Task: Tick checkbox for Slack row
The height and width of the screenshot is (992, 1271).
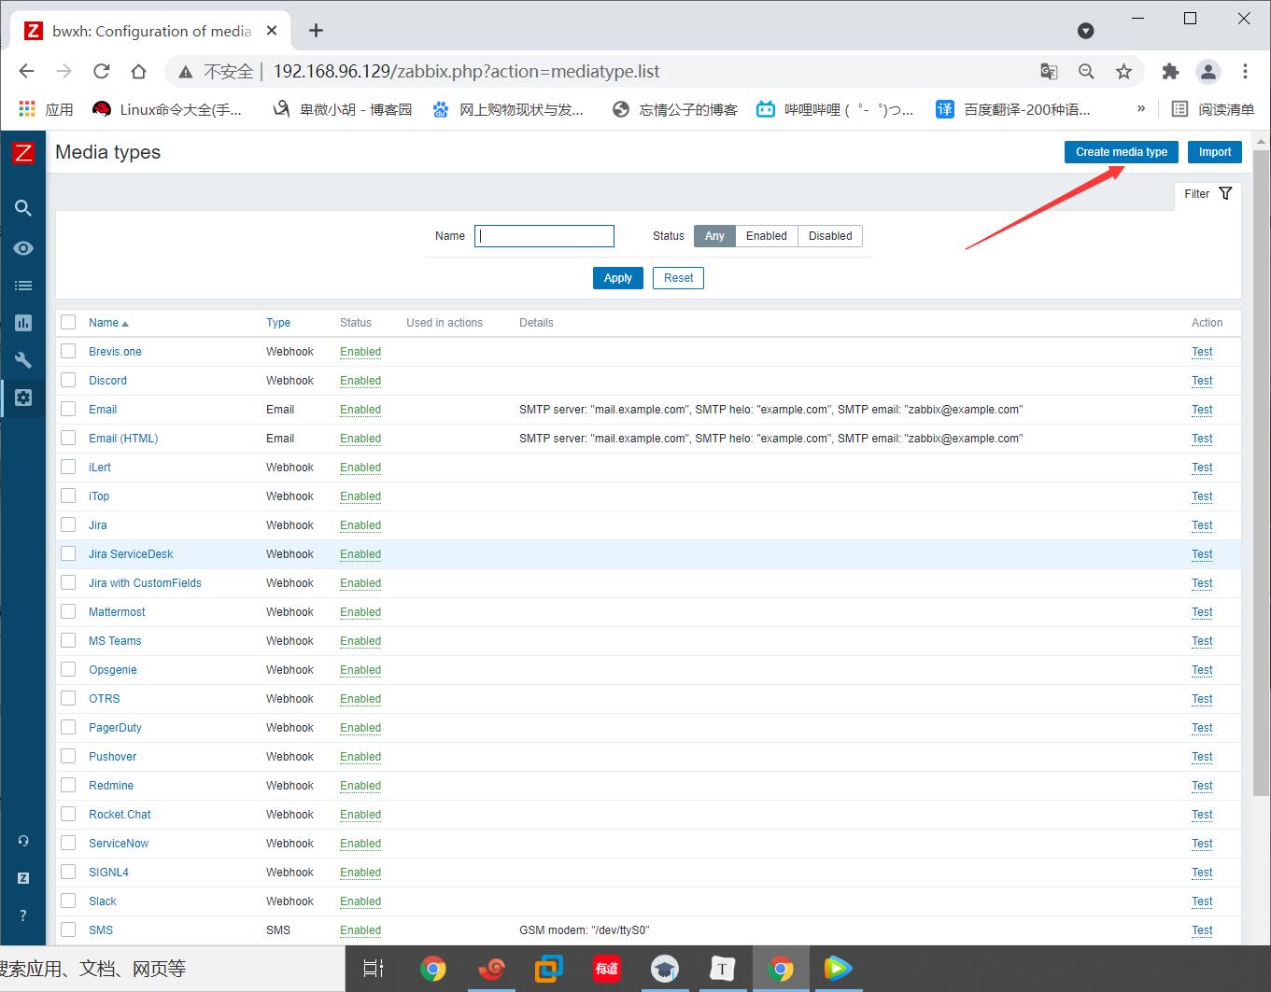Action: click(68, 901)
